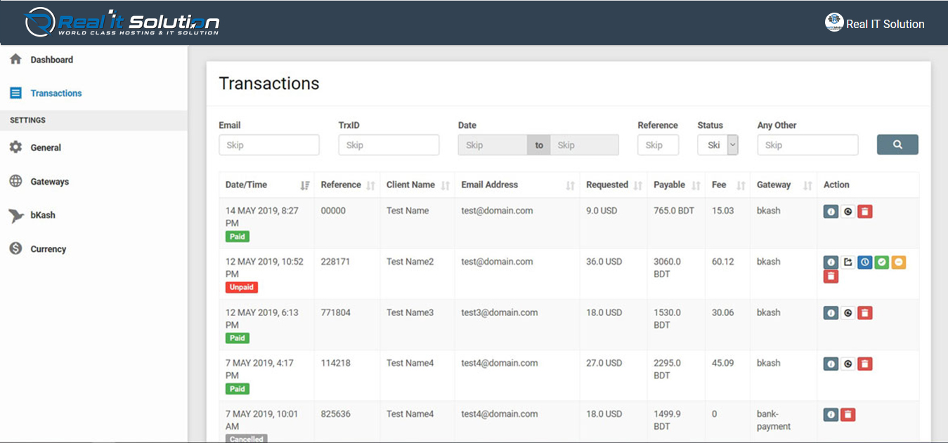The height and width of the screenshot is (443, 948).
Task: Open the Status filter dropdown
Action: (718, 145)
